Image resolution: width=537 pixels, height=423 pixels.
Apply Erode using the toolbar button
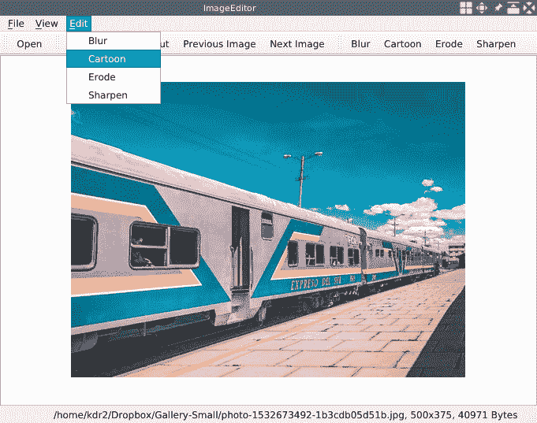pyautogui.click(x=449, y=44)
